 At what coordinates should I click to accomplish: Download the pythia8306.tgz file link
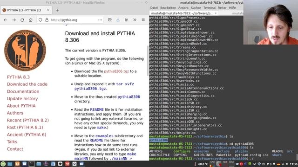click(116, 71)
